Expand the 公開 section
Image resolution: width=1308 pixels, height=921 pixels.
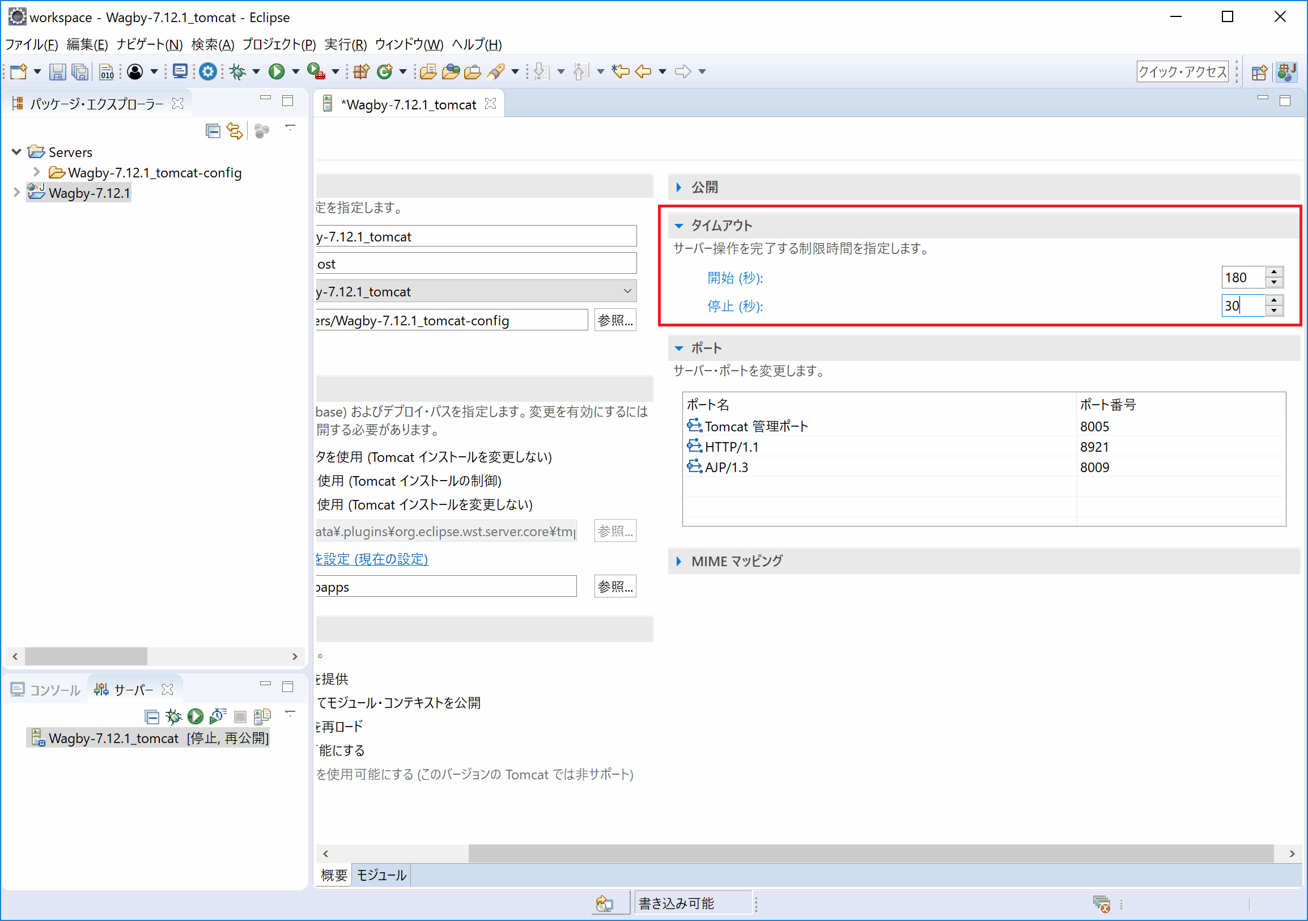pos(678,188)
